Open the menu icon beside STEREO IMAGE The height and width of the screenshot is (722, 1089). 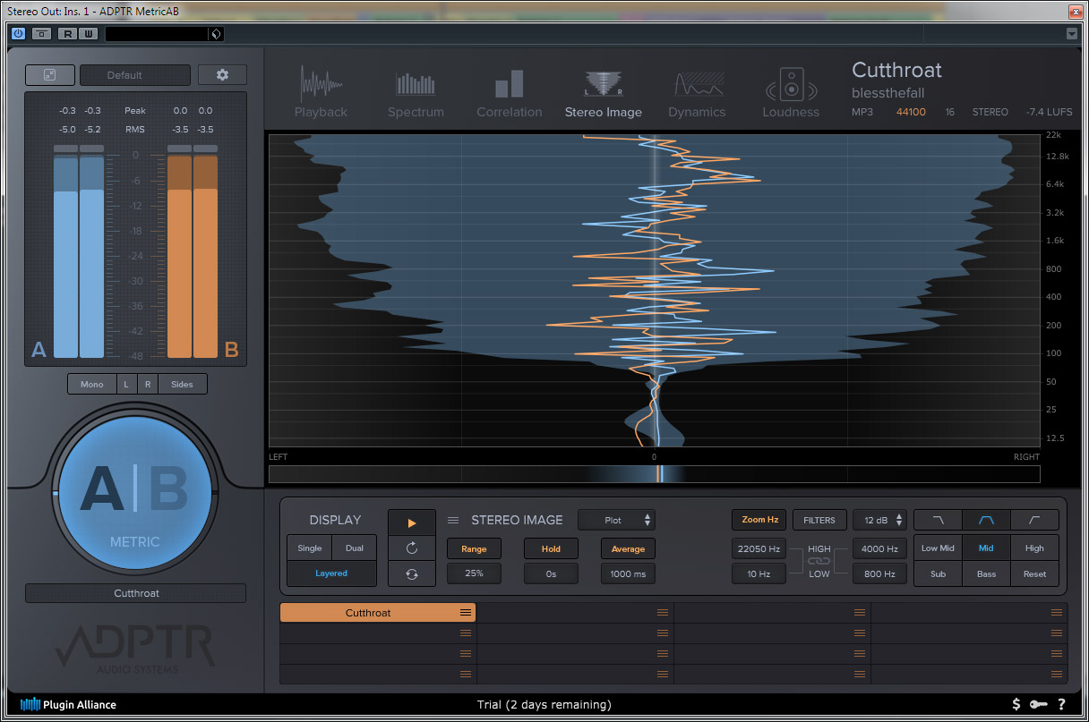[x=453, y=520]
